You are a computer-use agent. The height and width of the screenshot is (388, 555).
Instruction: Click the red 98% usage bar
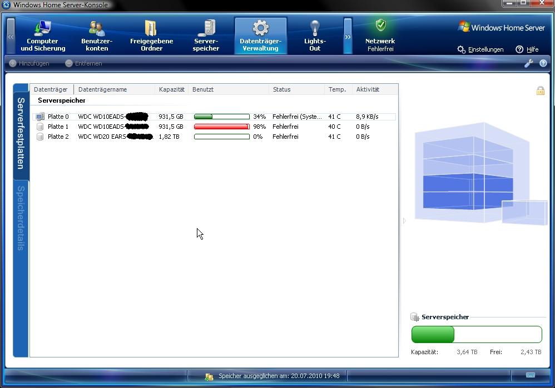[x=221, y=127]
